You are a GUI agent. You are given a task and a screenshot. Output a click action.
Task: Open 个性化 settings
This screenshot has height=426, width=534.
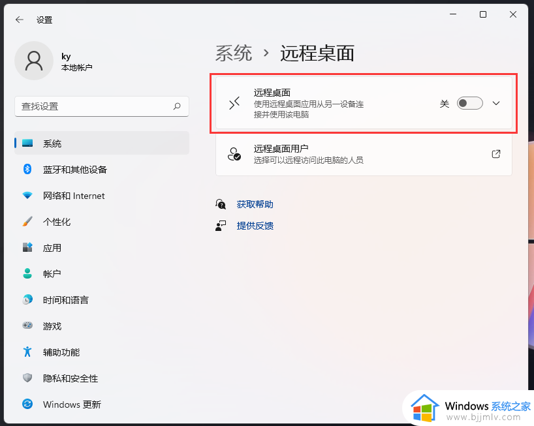click(101, 222)
